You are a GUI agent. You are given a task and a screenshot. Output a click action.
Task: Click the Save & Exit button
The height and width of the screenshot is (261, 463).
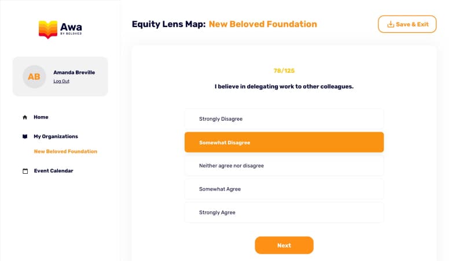407,24
